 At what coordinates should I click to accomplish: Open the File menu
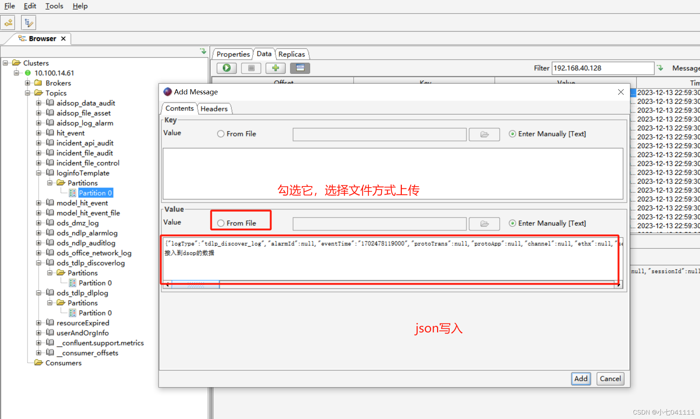pos(10,6)
